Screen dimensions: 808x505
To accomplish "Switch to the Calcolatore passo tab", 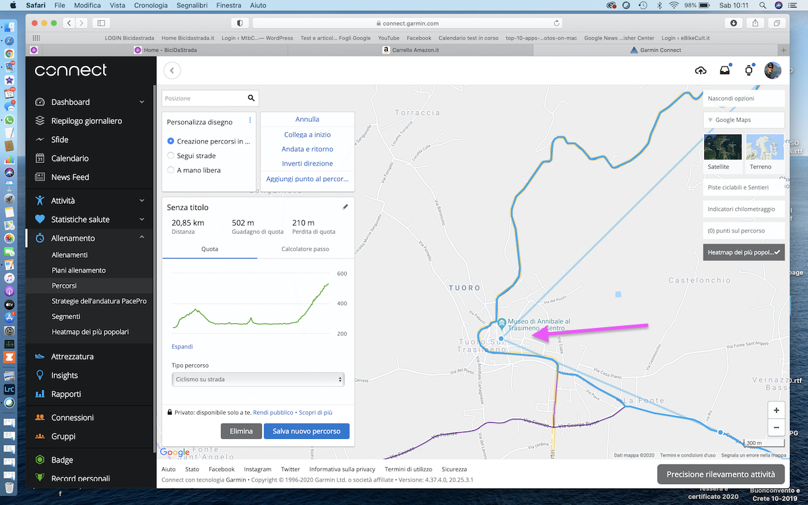I will 305,249.
